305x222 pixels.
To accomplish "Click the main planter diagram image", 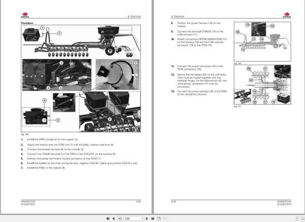I will click(x=81, y=79).
